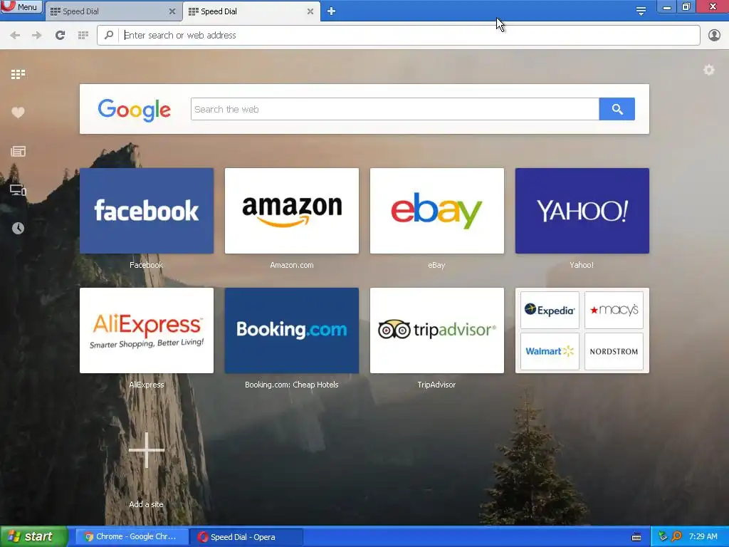Go back with the back arrow

tap(15, 36)
